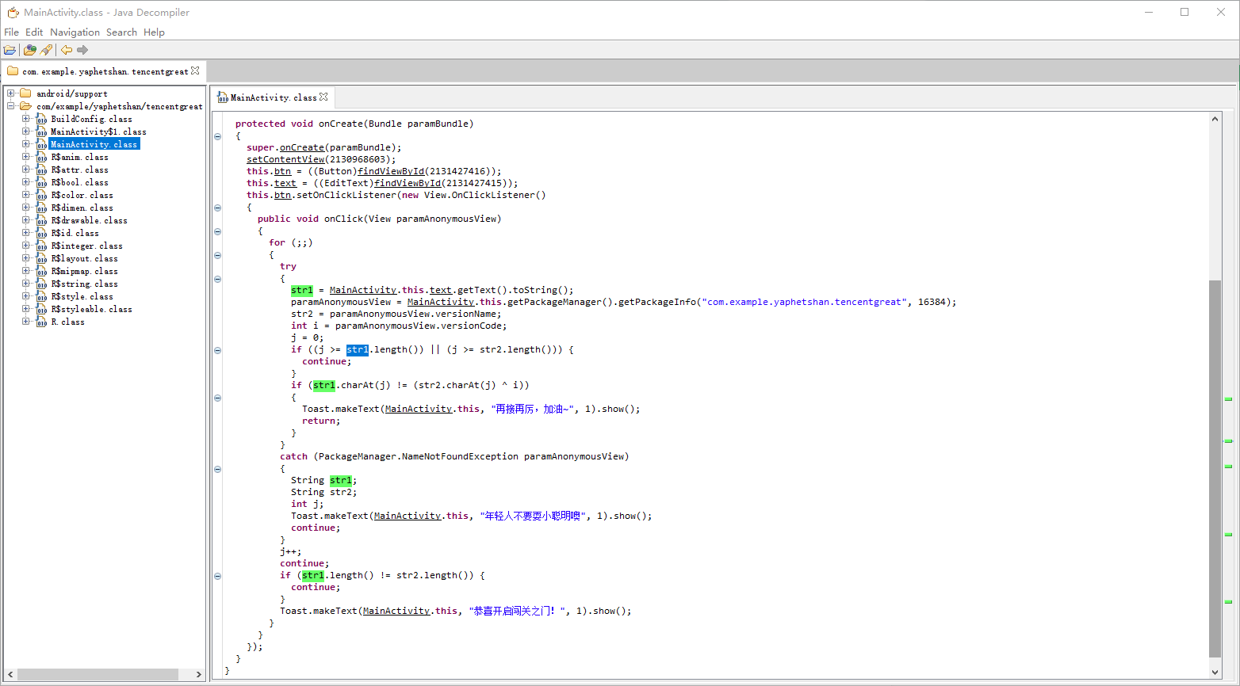Select MainActivity$1.class in the tree
This screenshot has height=686, width=1240.
[98, 131]
